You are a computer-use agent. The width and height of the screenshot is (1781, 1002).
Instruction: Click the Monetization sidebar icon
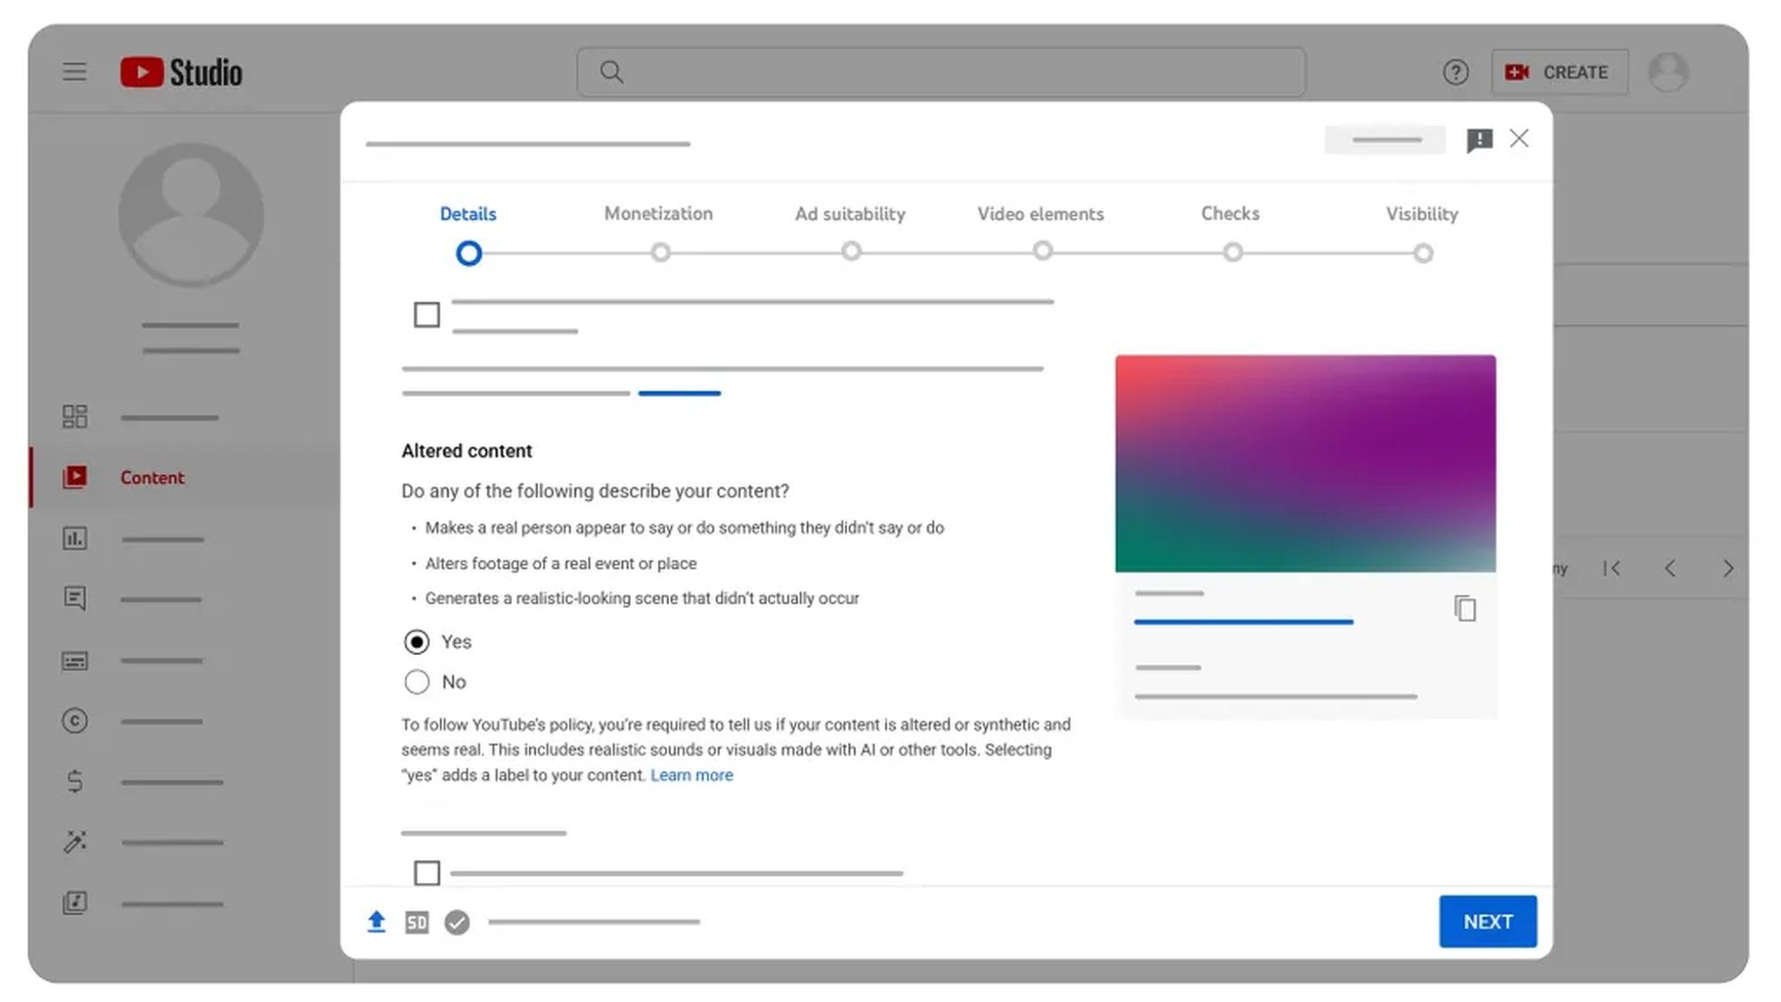click(x=73, y=780)
